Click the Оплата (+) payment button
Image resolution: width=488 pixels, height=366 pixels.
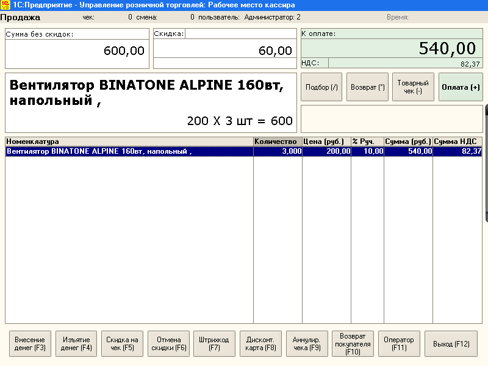pyautogui.click(x=461, y=87)
